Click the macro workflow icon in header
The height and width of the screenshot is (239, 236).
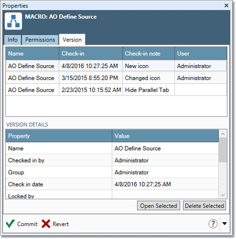13,21
